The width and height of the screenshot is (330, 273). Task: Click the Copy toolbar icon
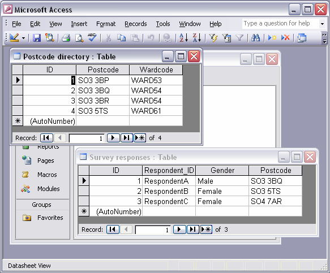(x=122, y=38)
